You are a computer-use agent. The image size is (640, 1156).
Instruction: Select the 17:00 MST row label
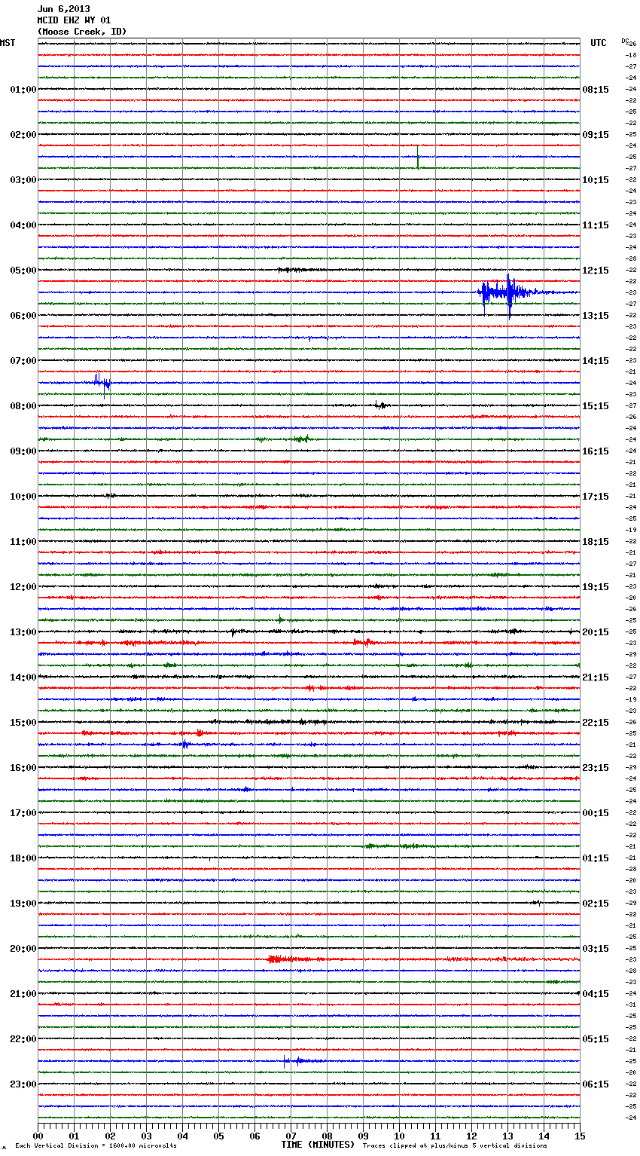[x=23, y=813]
